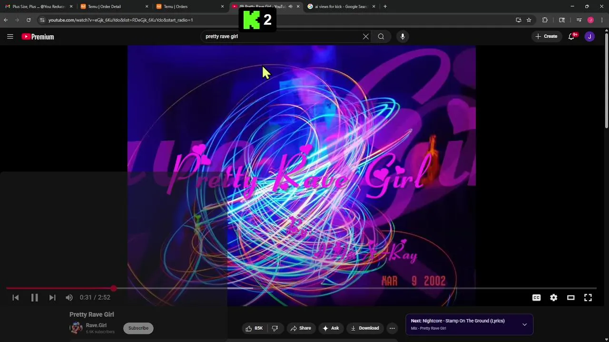Go to YouTube Premium home logo
Screen dimensions: 609x342
click(38, 37)
